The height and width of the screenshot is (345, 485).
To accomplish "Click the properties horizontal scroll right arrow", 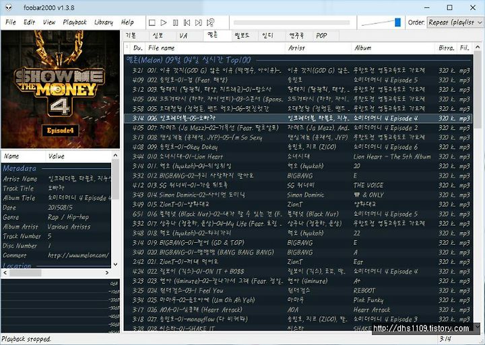I will tap(107, 273).
